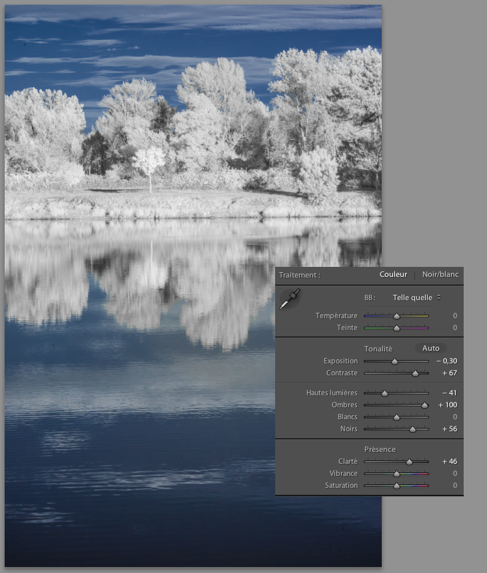This screenshot has height=573, width=487.
Task: Switch treatment to Noir/blanc
Action: point(440,274)
